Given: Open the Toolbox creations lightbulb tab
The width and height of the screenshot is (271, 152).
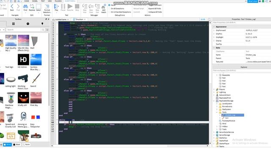Looking at the screenshot, I should point(42,24).
